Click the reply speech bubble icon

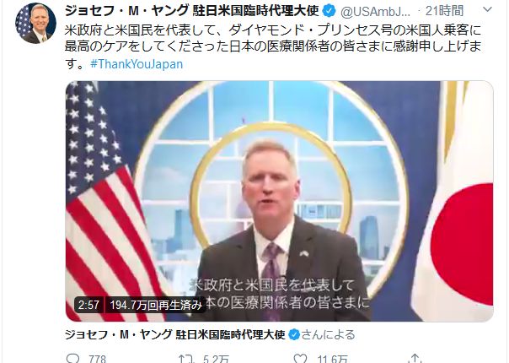click(72, 358)
